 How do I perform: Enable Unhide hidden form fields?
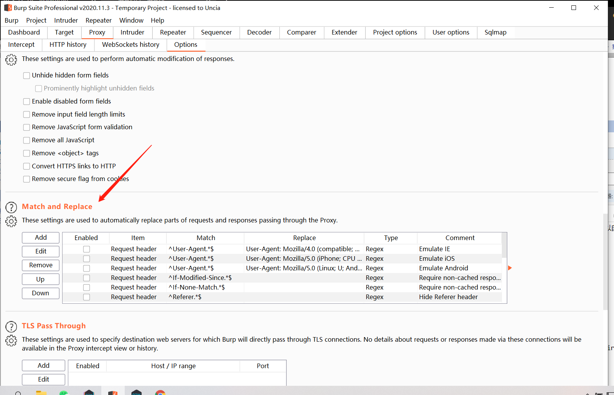(26, 76)
